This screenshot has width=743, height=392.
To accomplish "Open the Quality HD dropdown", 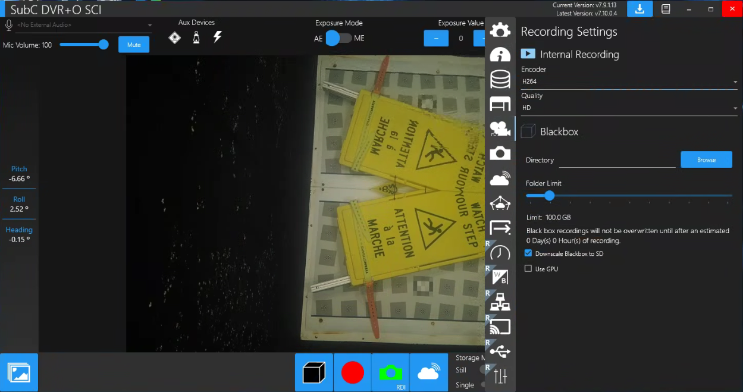I will click(x=629, y=108).
